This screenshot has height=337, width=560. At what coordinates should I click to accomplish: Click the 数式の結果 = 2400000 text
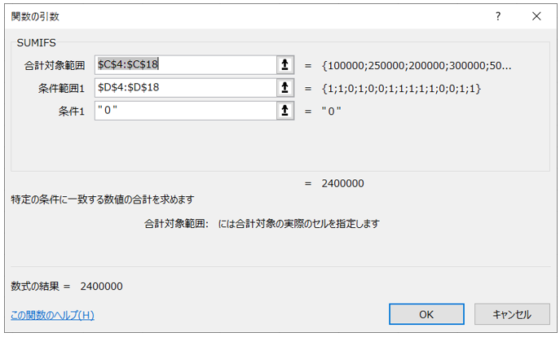(67, 287)
